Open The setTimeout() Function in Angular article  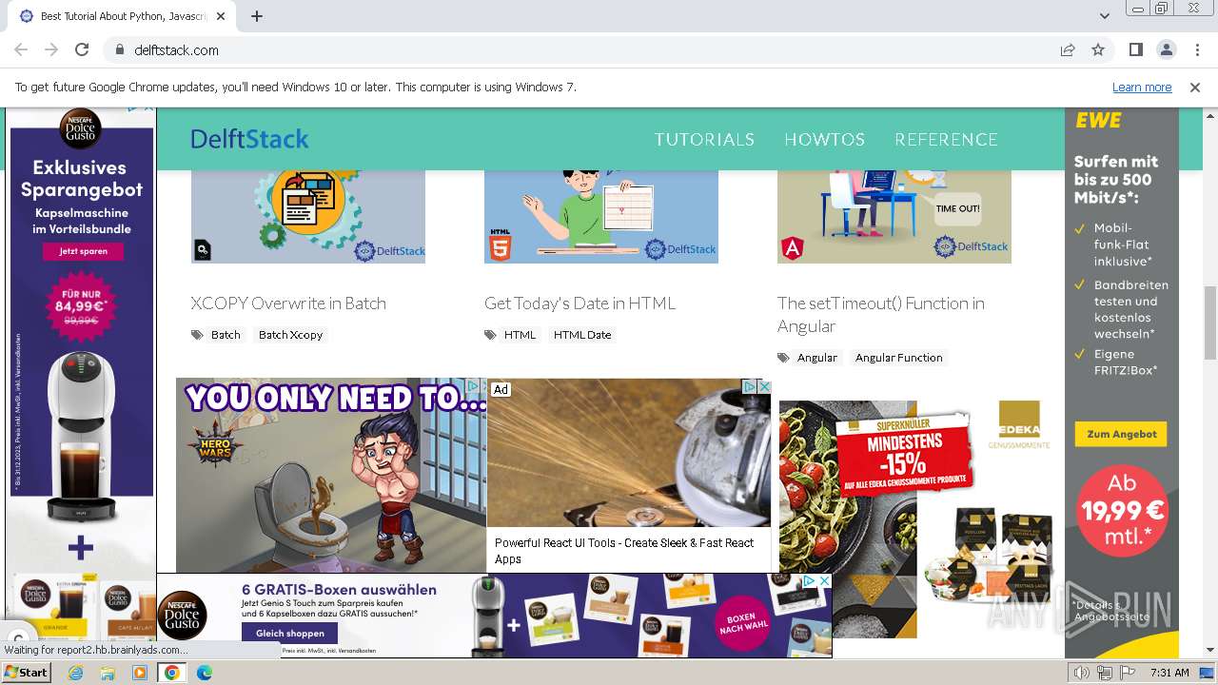point(881,315)
